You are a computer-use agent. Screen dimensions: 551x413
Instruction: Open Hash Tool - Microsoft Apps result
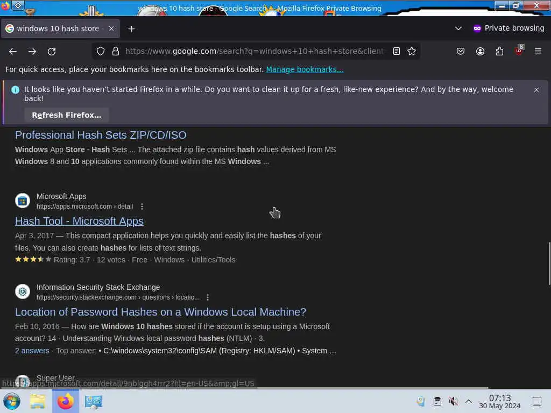tap(80, 221)
